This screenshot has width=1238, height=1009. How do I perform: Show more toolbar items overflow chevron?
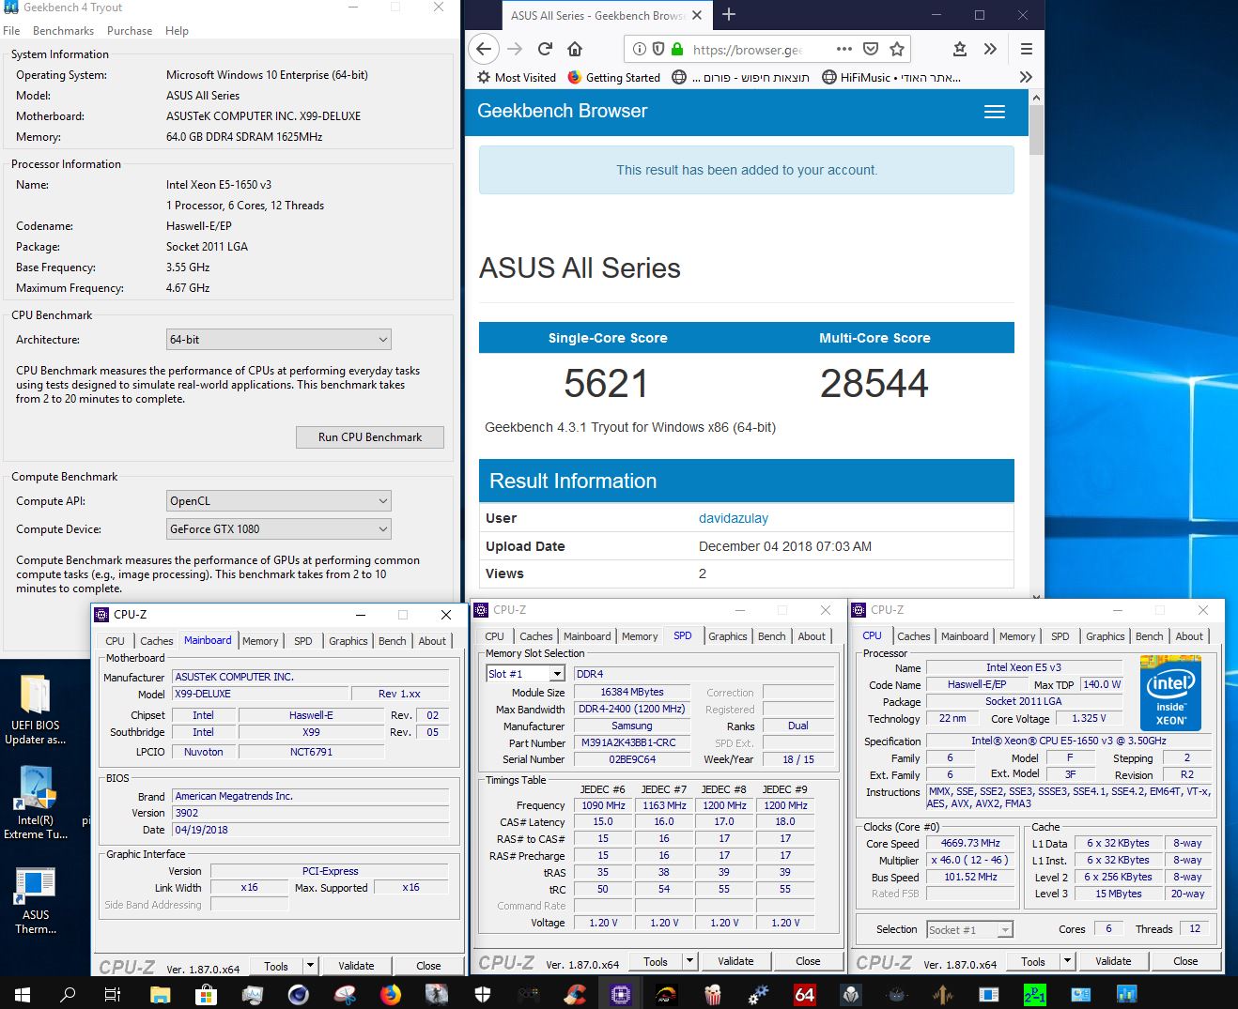click(x=990, y=49)
